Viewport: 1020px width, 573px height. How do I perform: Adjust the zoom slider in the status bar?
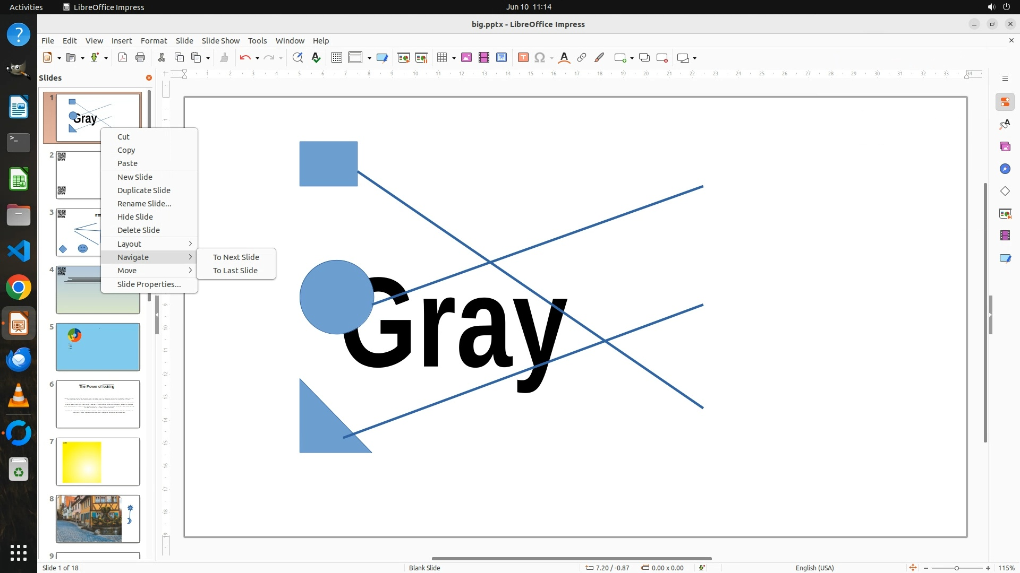(x=957, y=568)
